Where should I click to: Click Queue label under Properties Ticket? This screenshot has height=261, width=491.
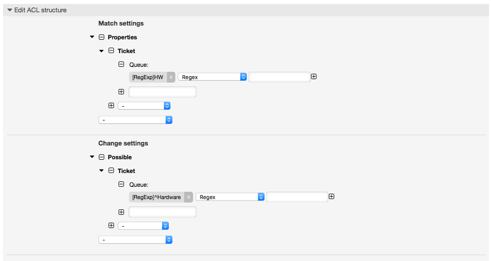point(139,65)
